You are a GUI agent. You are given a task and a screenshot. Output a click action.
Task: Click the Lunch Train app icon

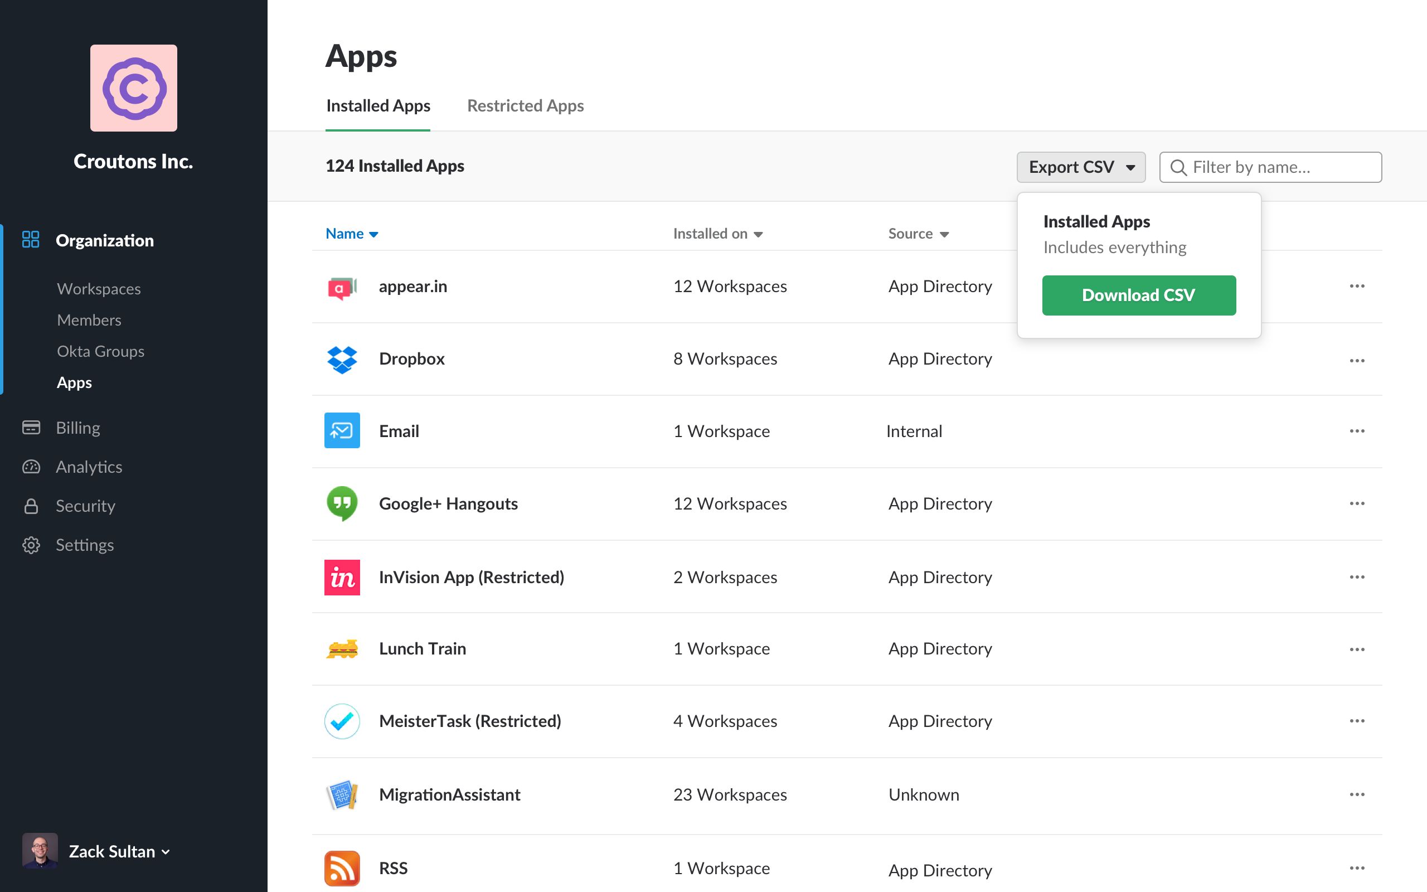(x=342, y=649)
